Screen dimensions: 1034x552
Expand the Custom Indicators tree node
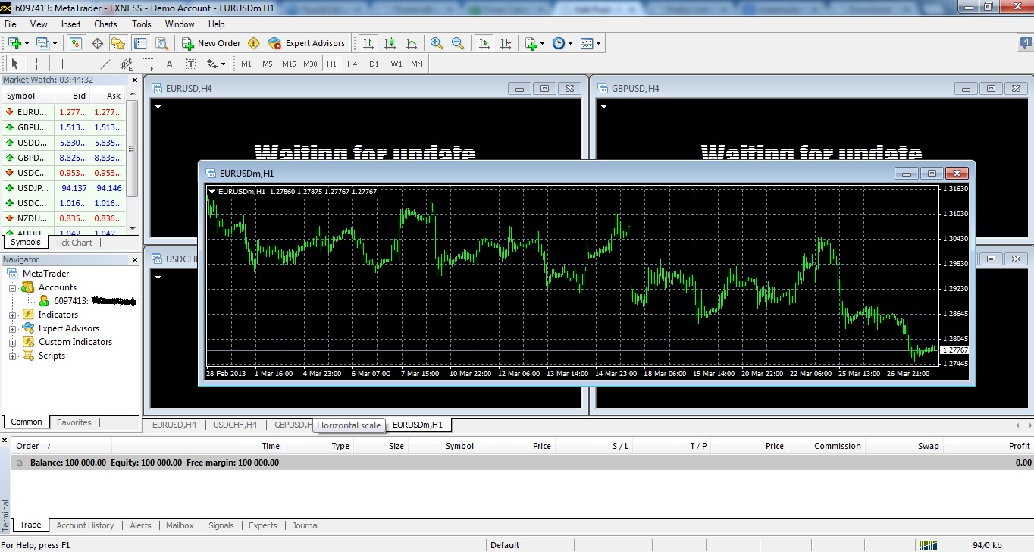point(13,342)
